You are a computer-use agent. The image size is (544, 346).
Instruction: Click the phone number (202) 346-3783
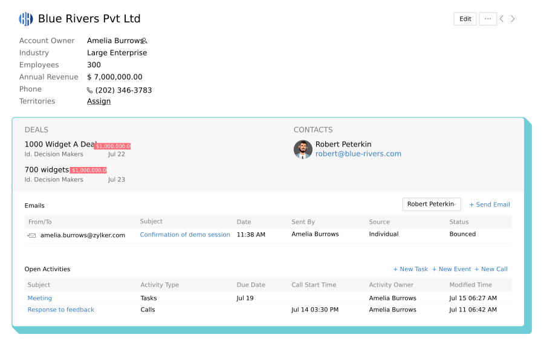click(x=123, y=90)
